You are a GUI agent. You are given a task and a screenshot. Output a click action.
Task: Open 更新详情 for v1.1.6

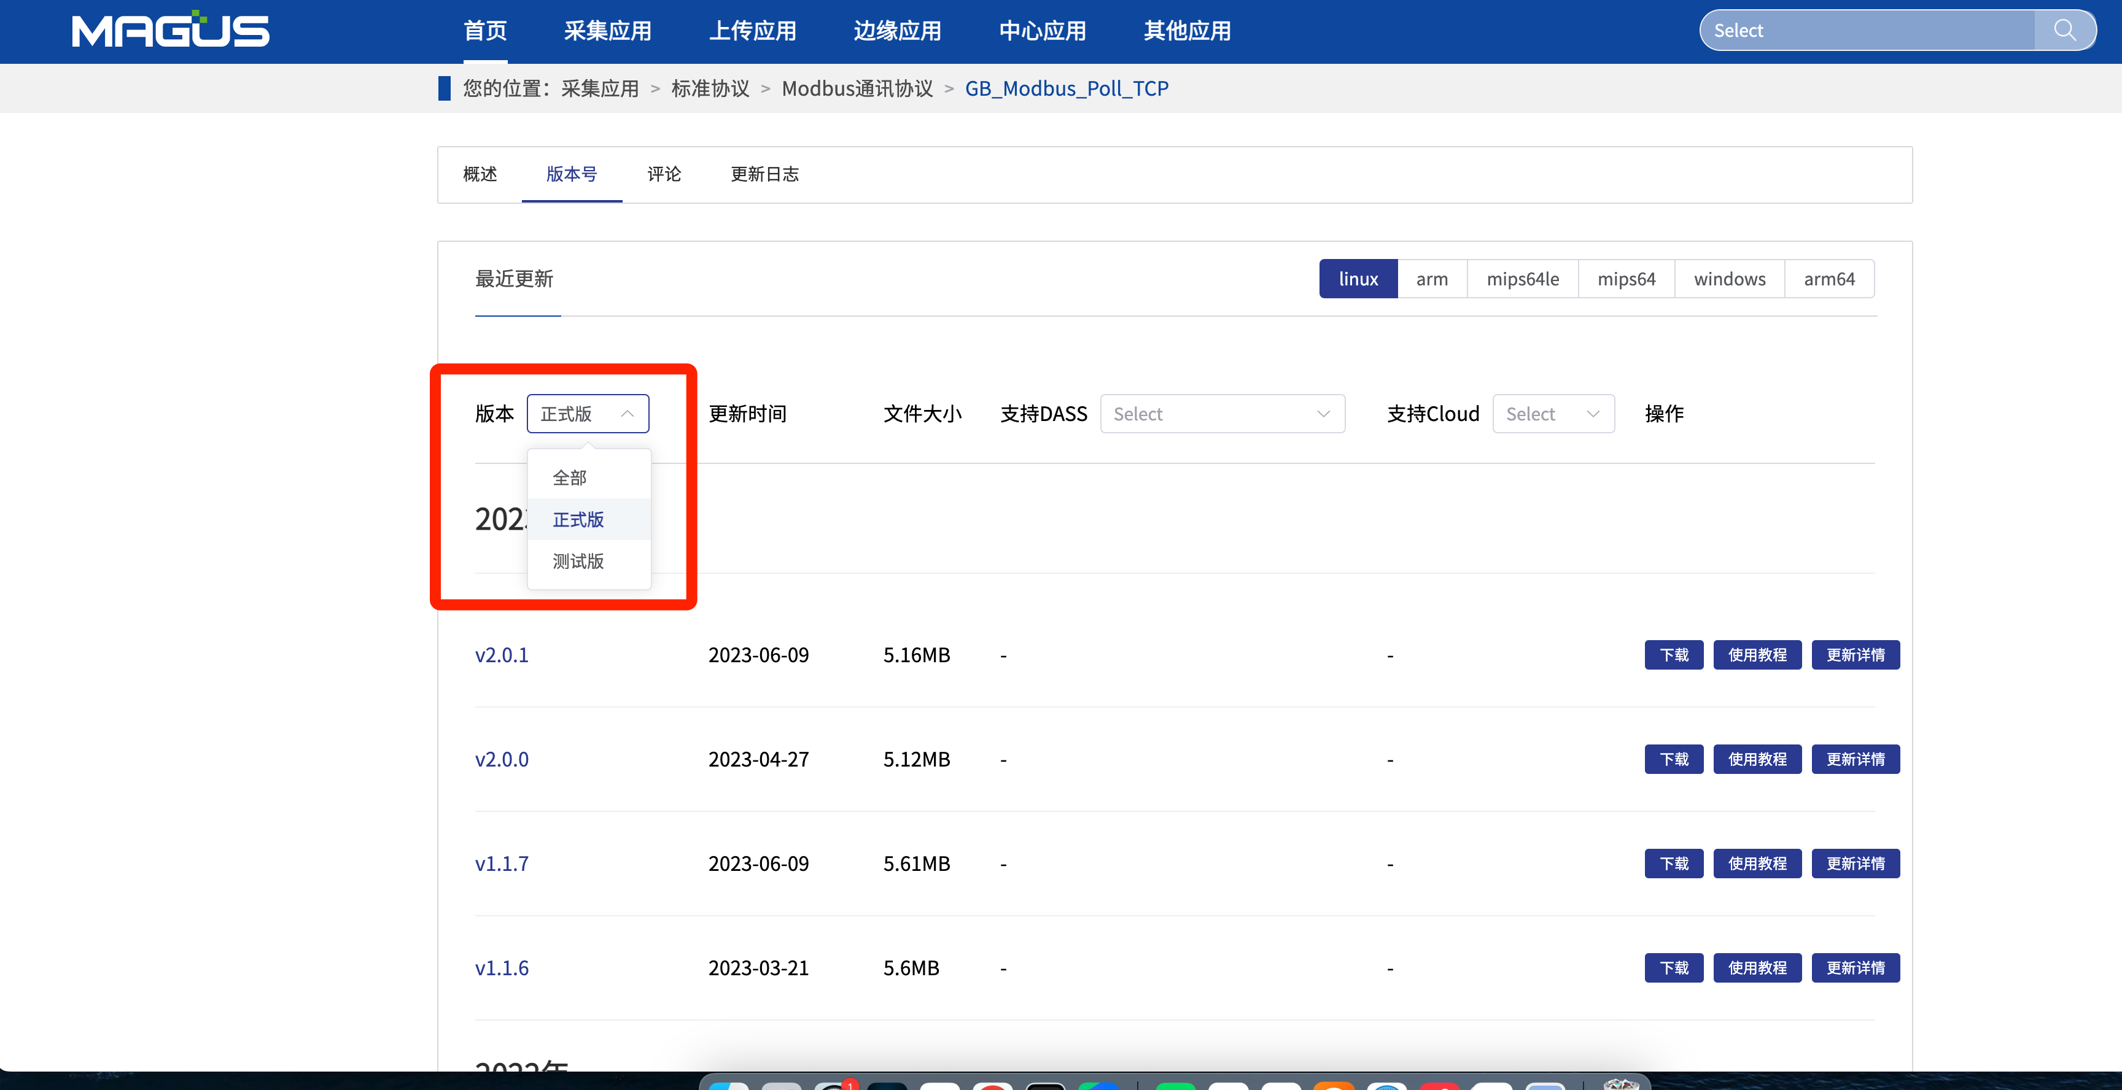[x=1855, y=968]
